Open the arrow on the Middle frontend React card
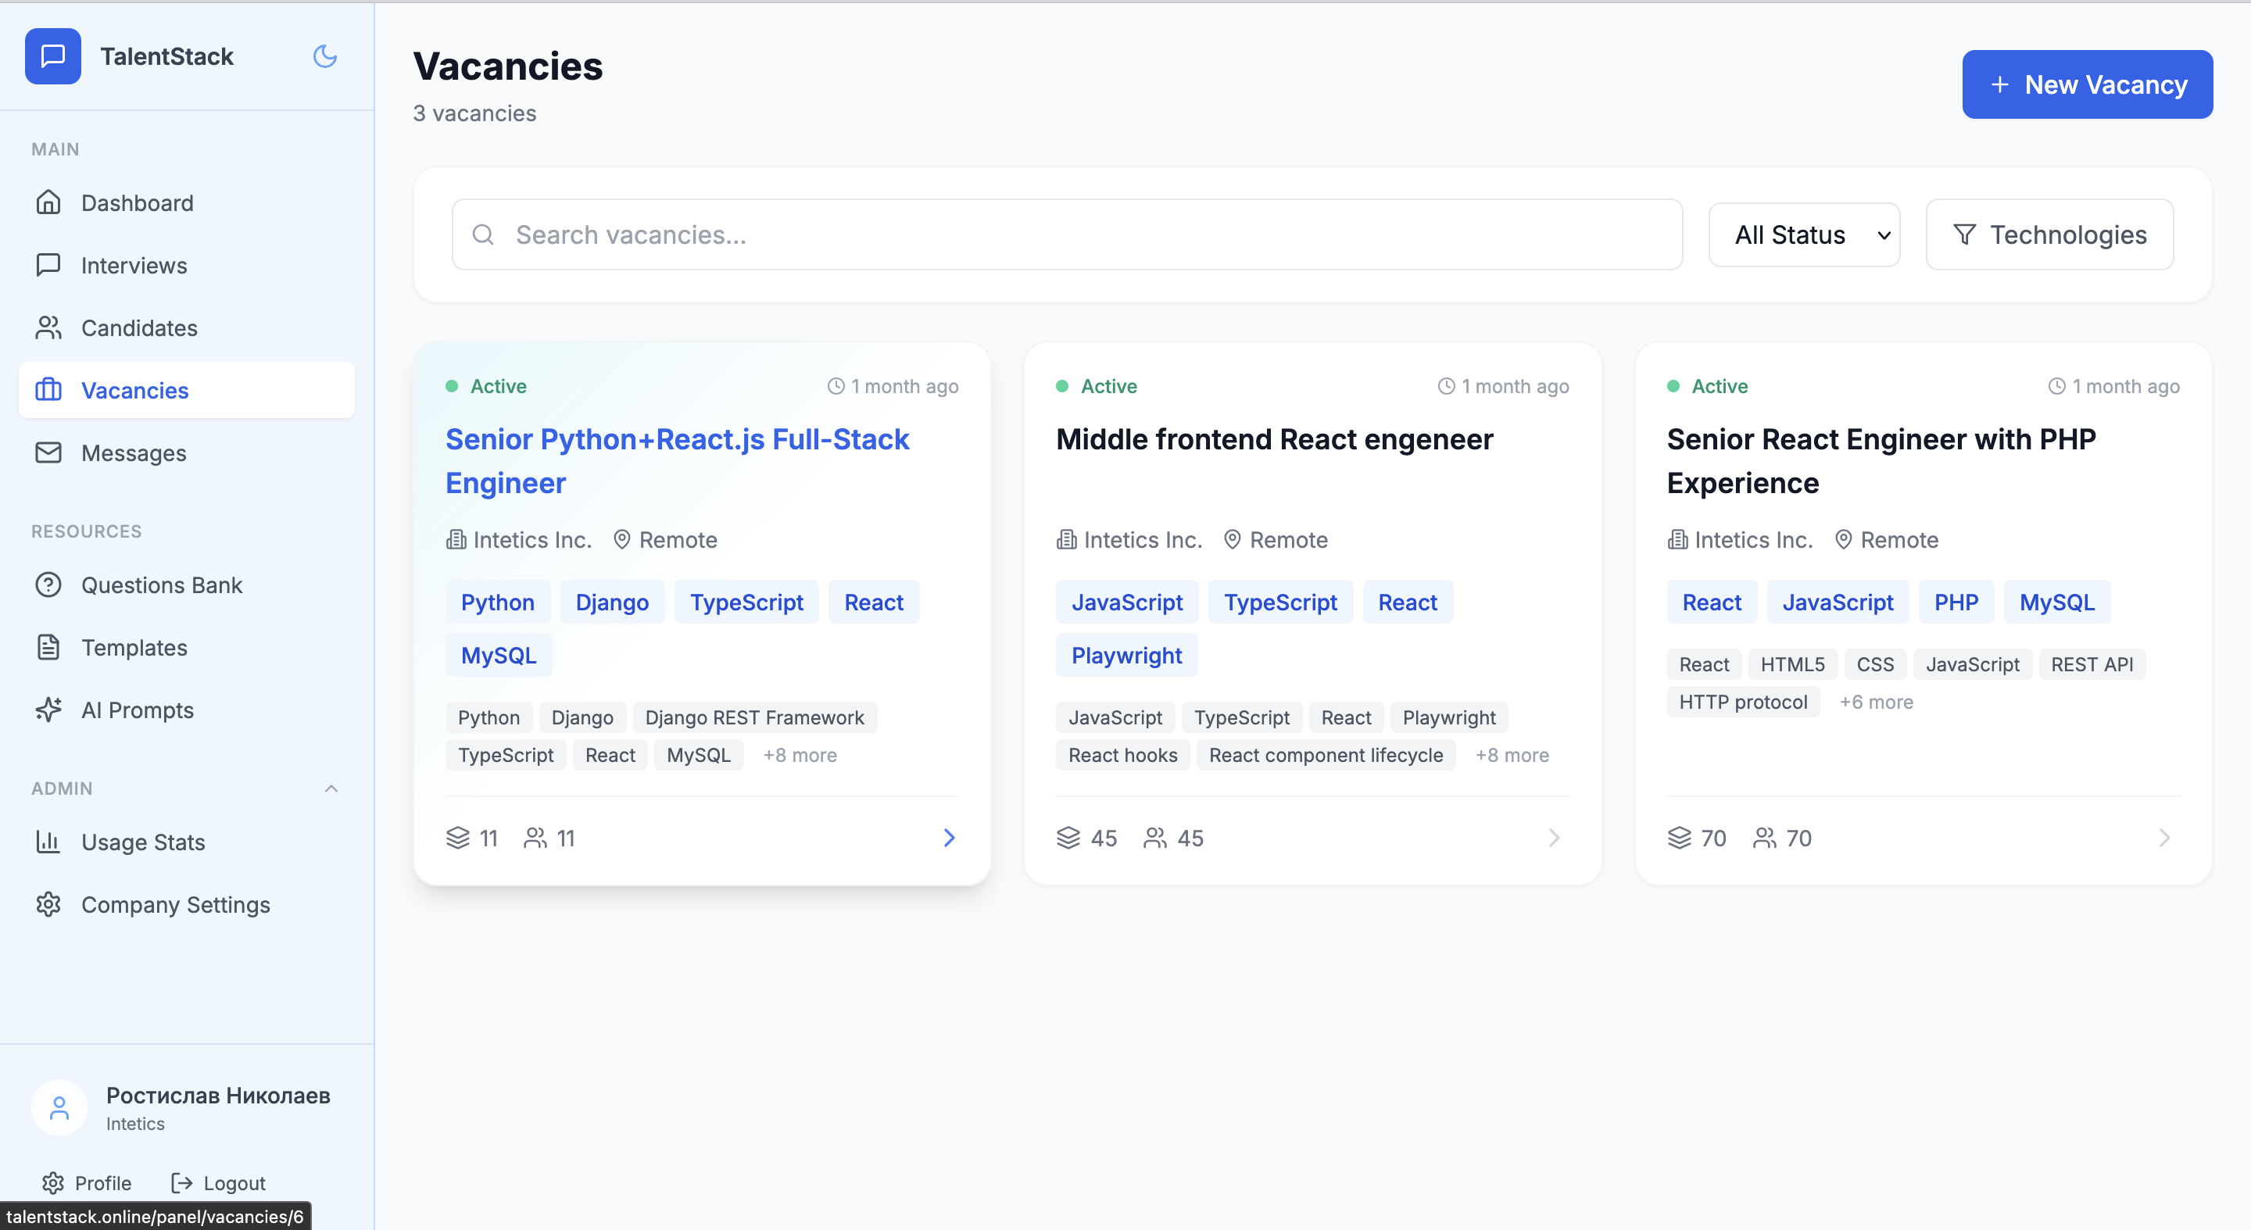The image size is (2251, 1230). click(x=1554, y=838)
